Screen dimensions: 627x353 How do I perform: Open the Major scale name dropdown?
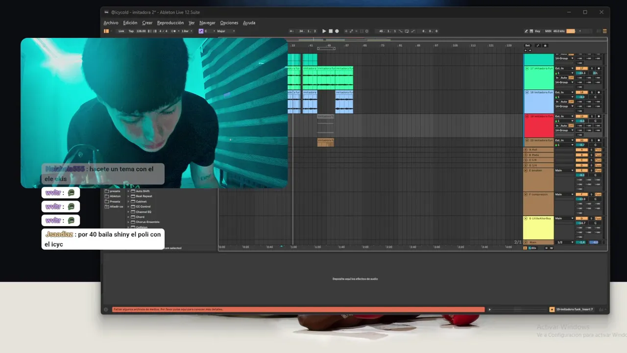tap(225, 31)
